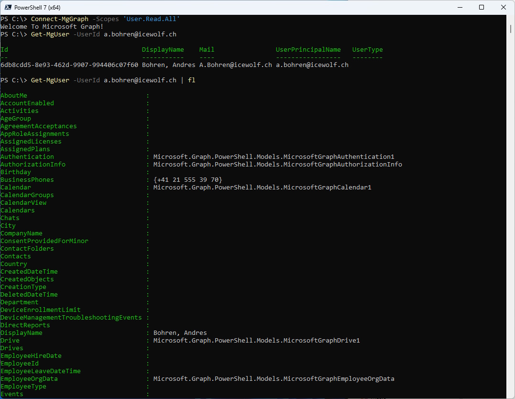The width and height of the screenshot is (515, 399).
Task: Click the 'CreatedDateTime' property name
Action: [29, 272]
